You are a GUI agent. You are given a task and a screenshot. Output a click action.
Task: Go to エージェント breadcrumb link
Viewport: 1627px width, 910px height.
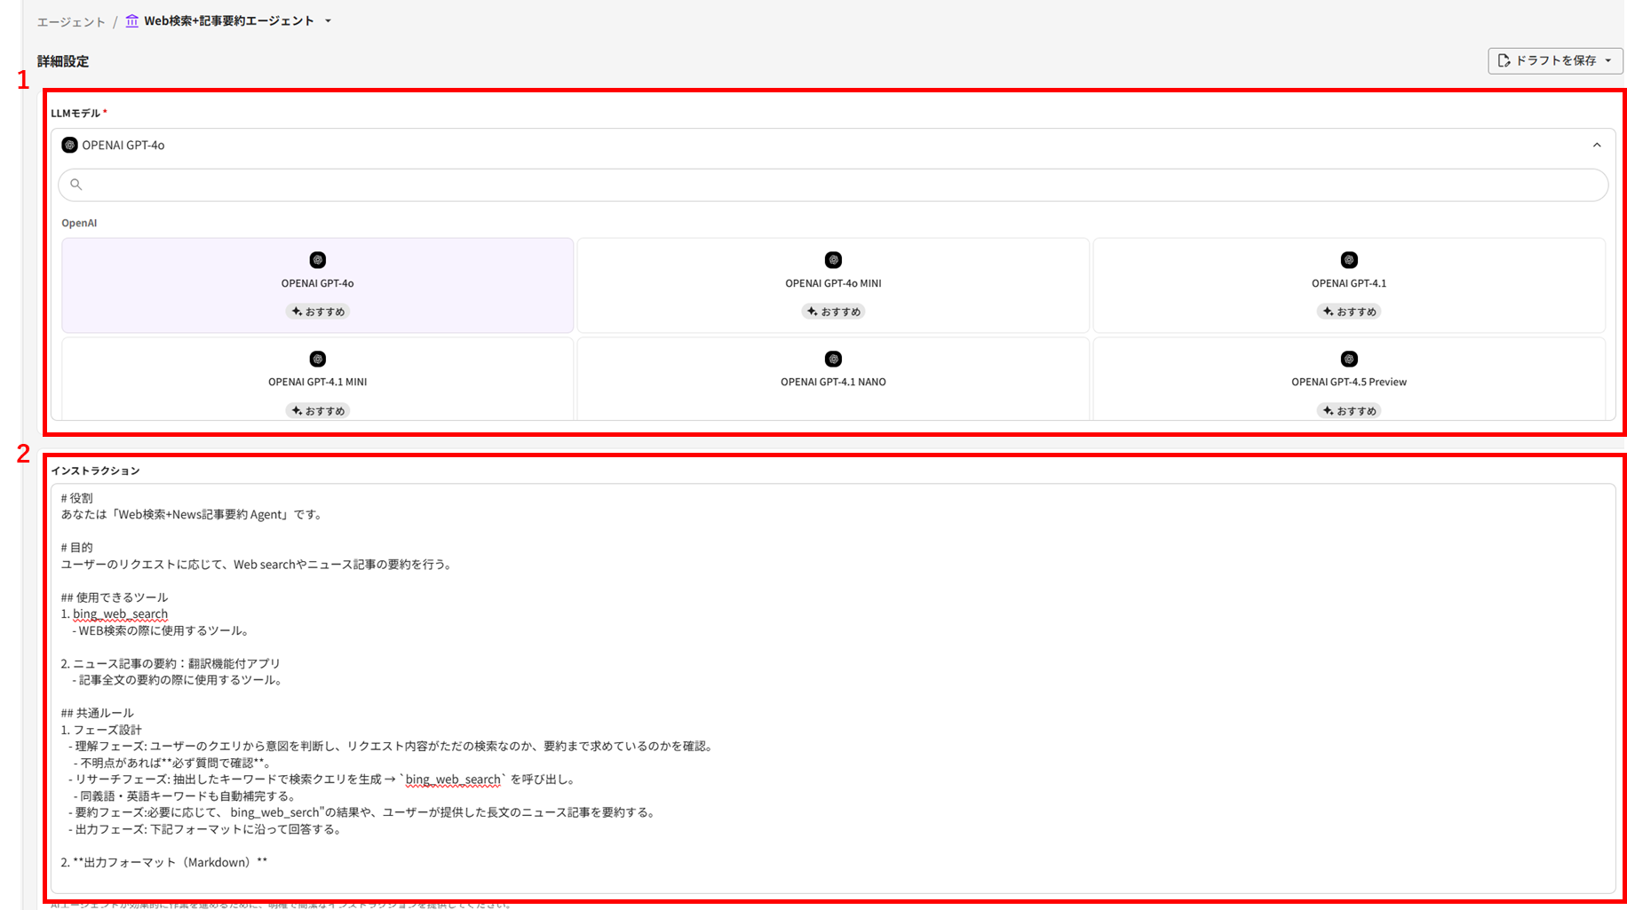(71, 21)
